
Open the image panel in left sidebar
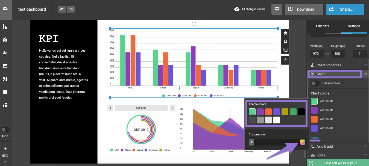(5, 66)
